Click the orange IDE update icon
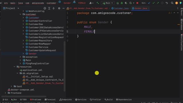This screenshot has height=103, width=183. tap(177, 3)
